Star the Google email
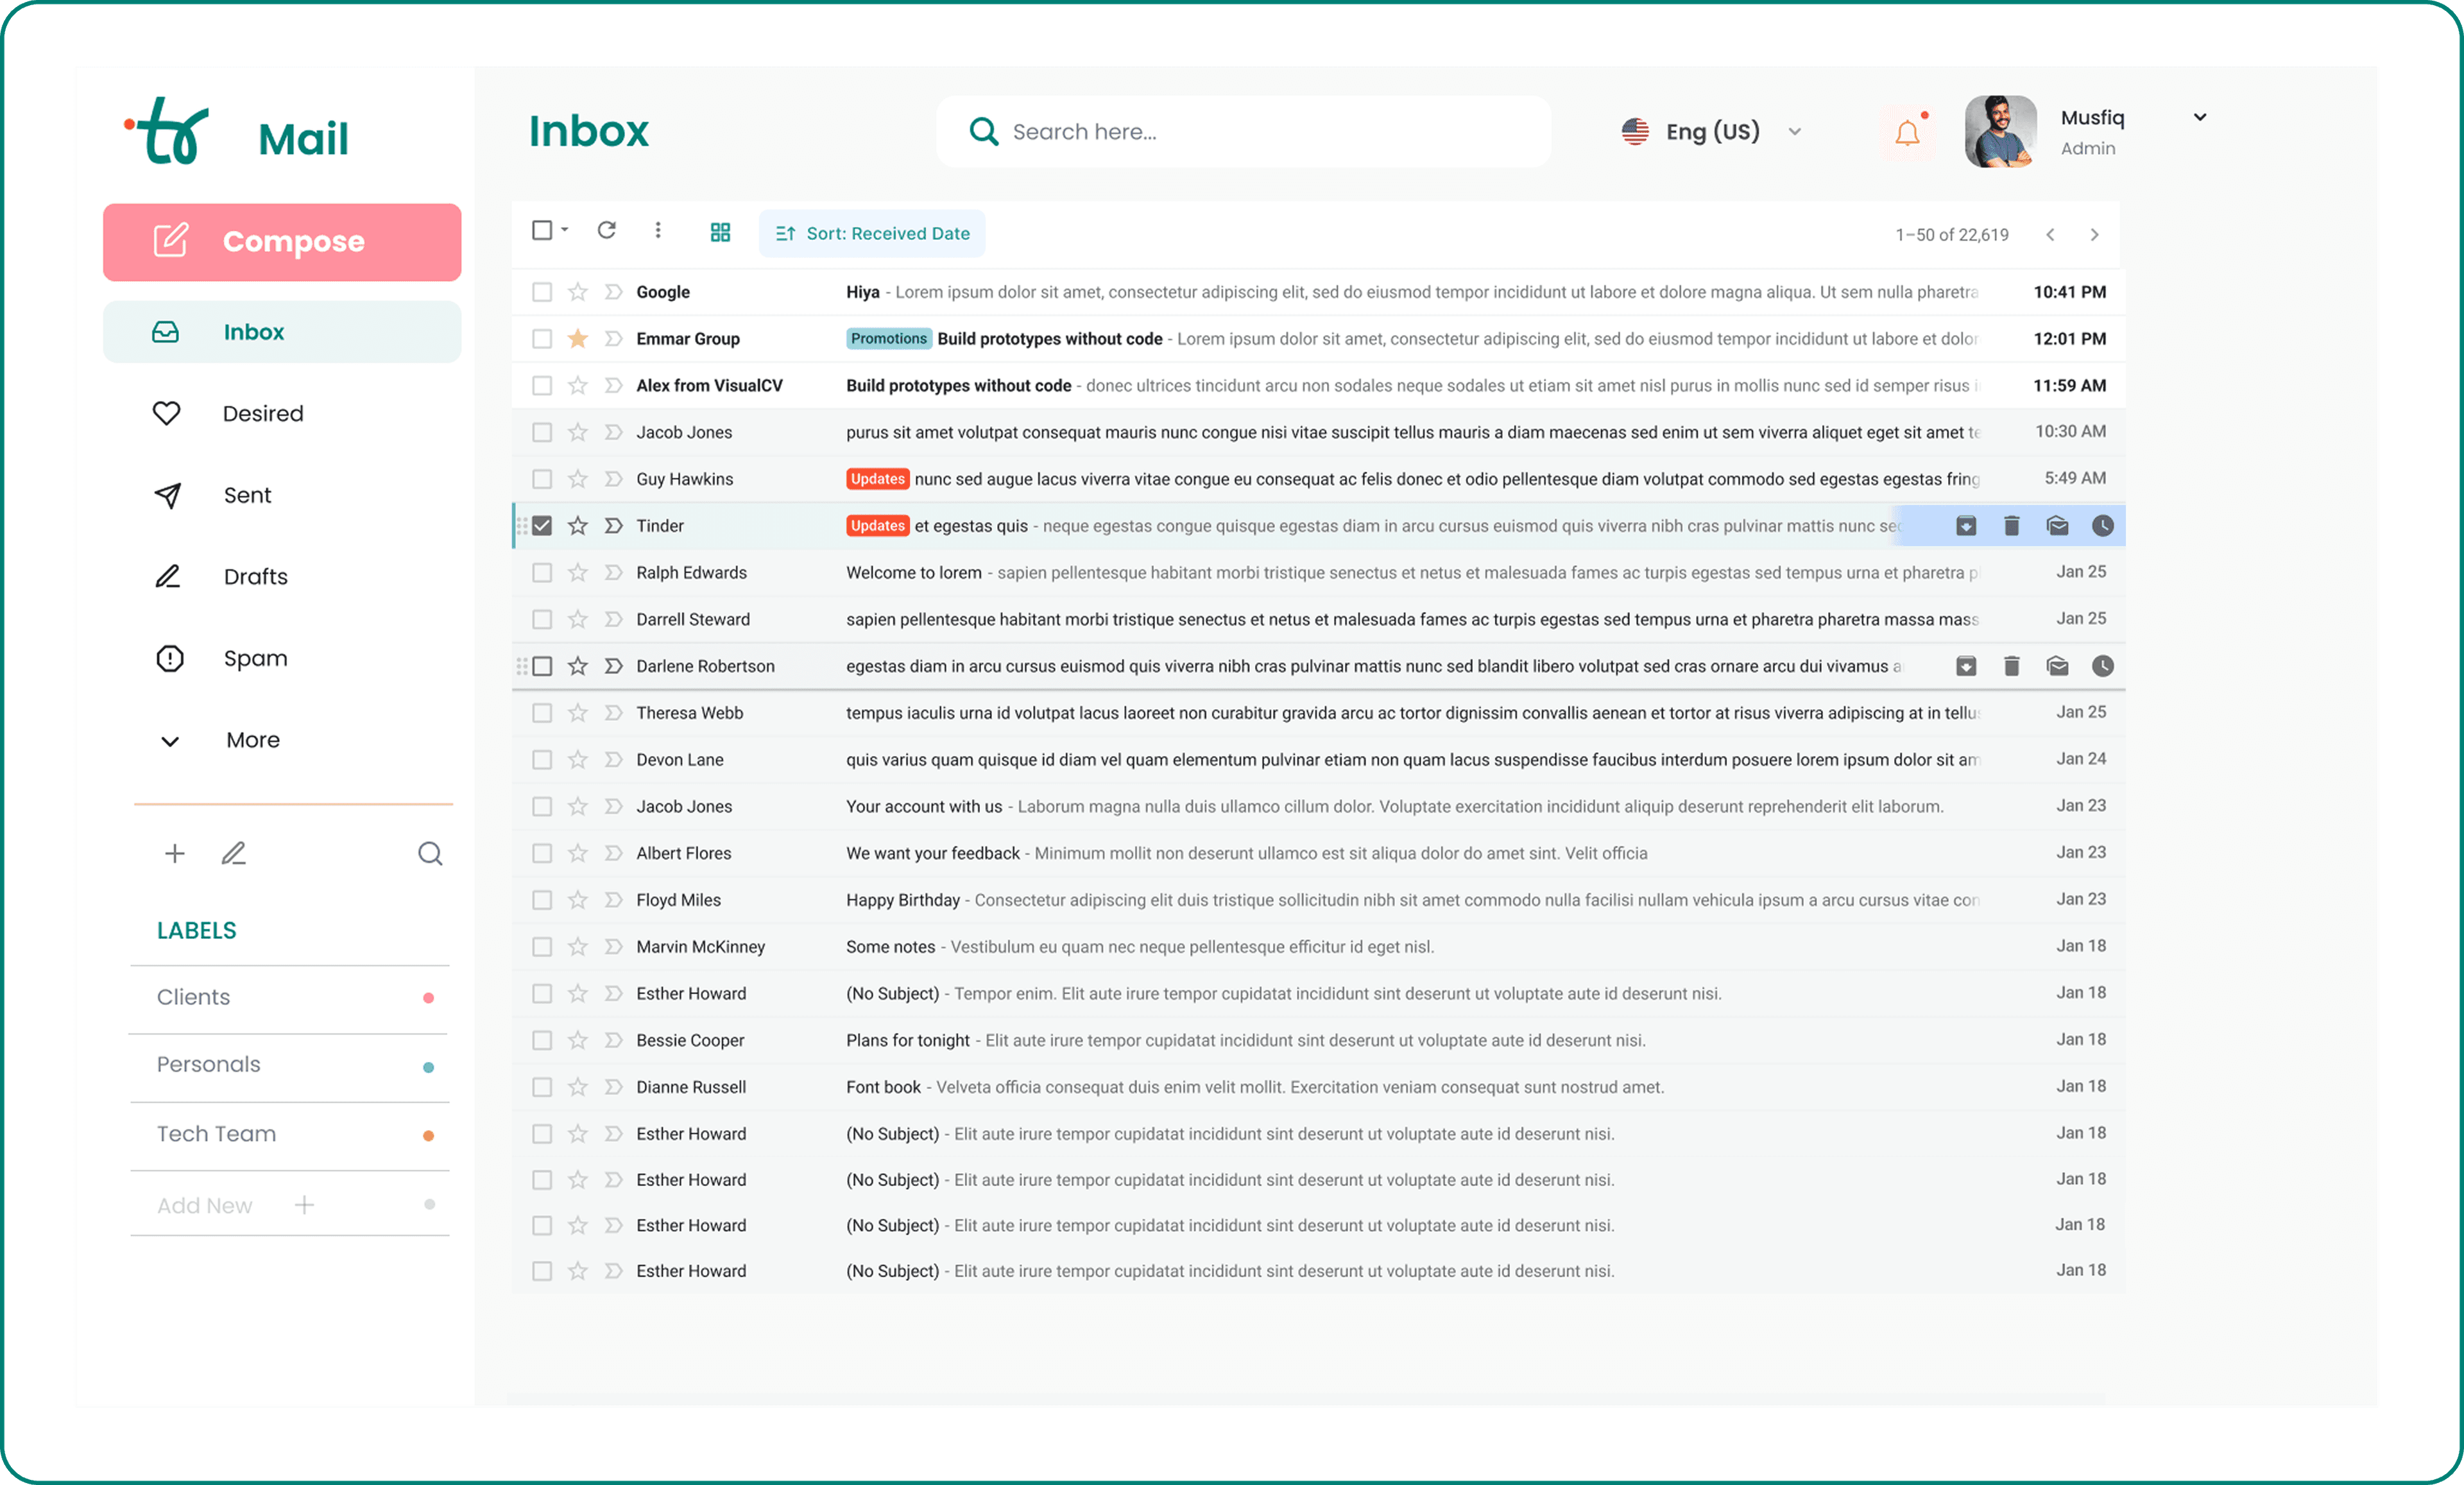 pos(578,292)
